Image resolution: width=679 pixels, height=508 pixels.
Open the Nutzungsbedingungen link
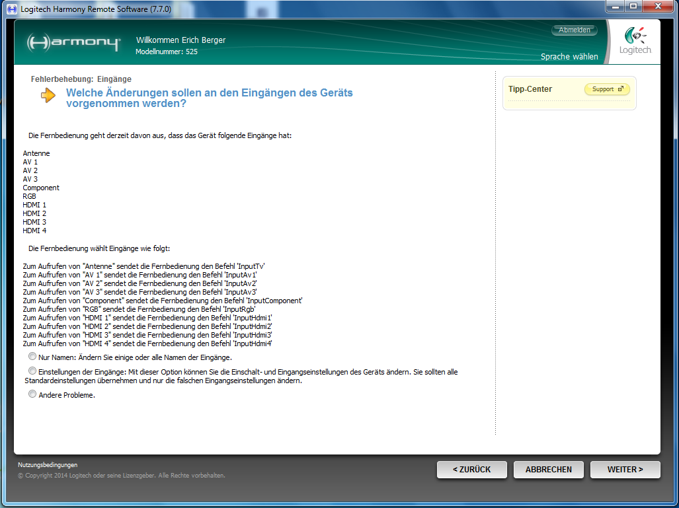pos(48,465)
